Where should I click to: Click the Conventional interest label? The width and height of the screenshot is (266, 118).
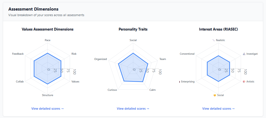(x=187, y=54)
